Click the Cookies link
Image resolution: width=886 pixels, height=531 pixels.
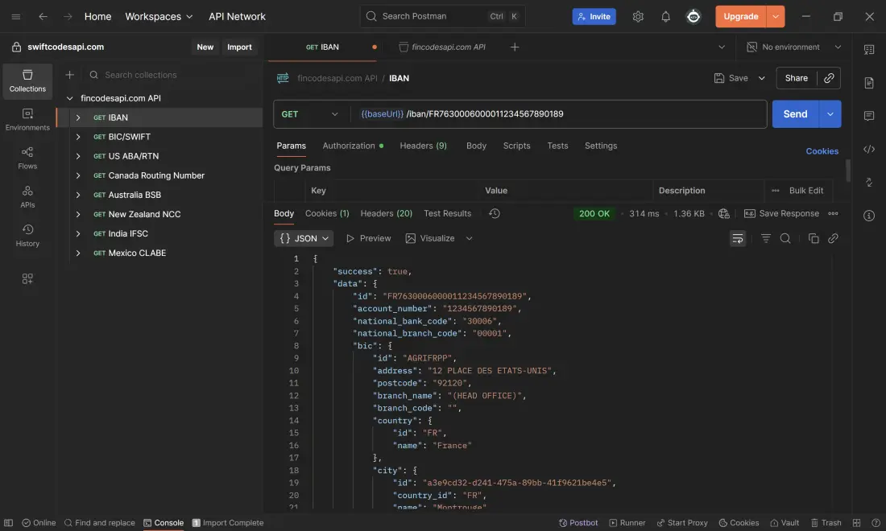pyautogui.click(x=822, y=151)
